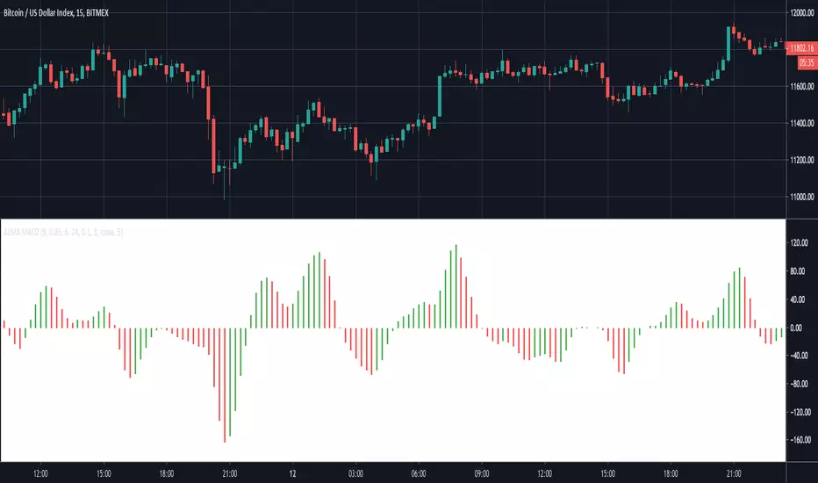Click the Bitcoin / US Dollar Index symbol title
Screen dimensions: 818x483
tap(51, 9)
